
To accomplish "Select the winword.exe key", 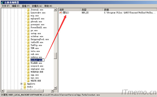I will [37, 66].
